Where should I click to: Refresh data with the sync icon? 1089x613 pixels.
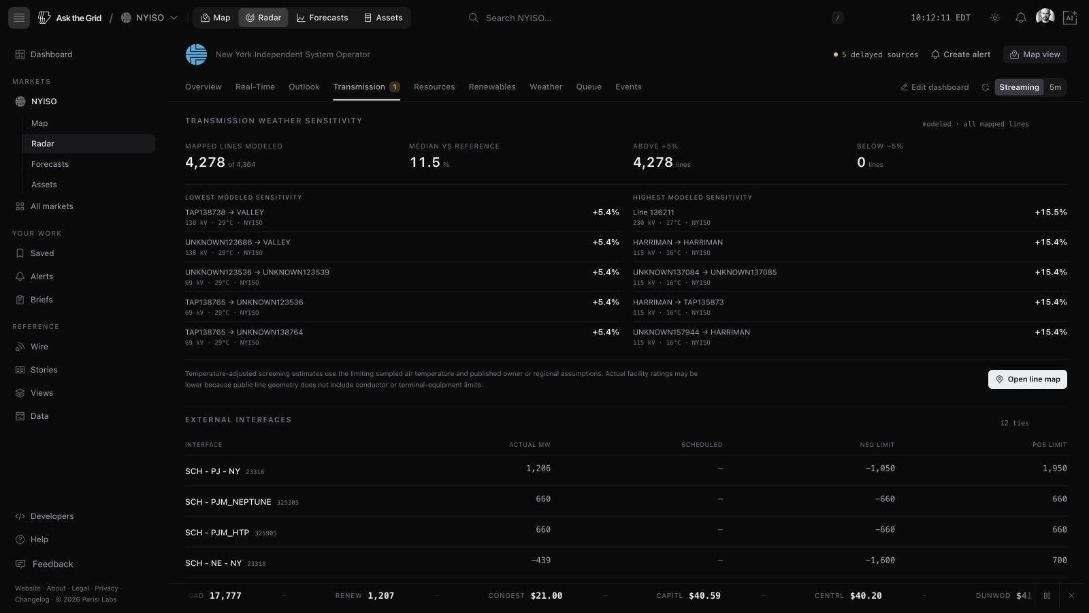tap(985, 87)
